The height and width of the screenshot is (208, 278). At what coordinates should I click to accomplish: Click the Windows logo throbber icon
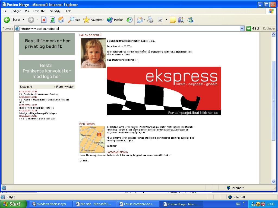[271, 11]
